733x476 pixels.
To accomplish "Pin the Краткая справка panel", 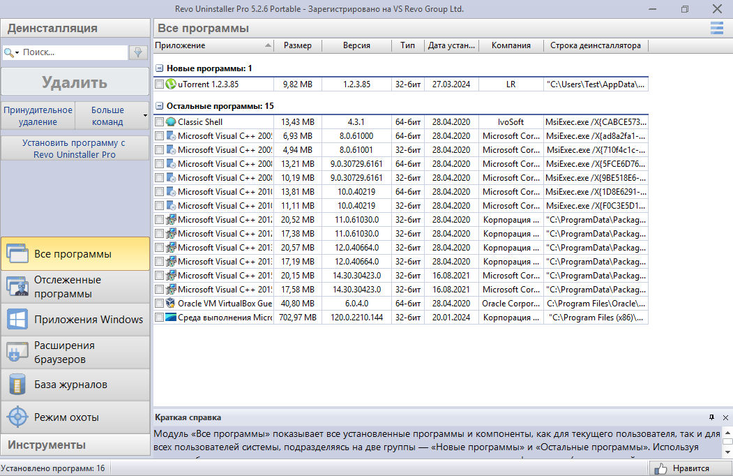I will (x=711, y=417).
